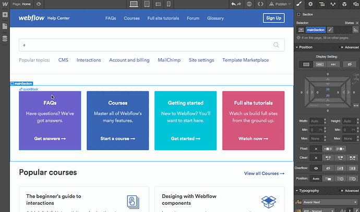Viewport: 360px width, 212px height.
Task: Switch to mobile landscape view
Action: click(x=158, y=4)
